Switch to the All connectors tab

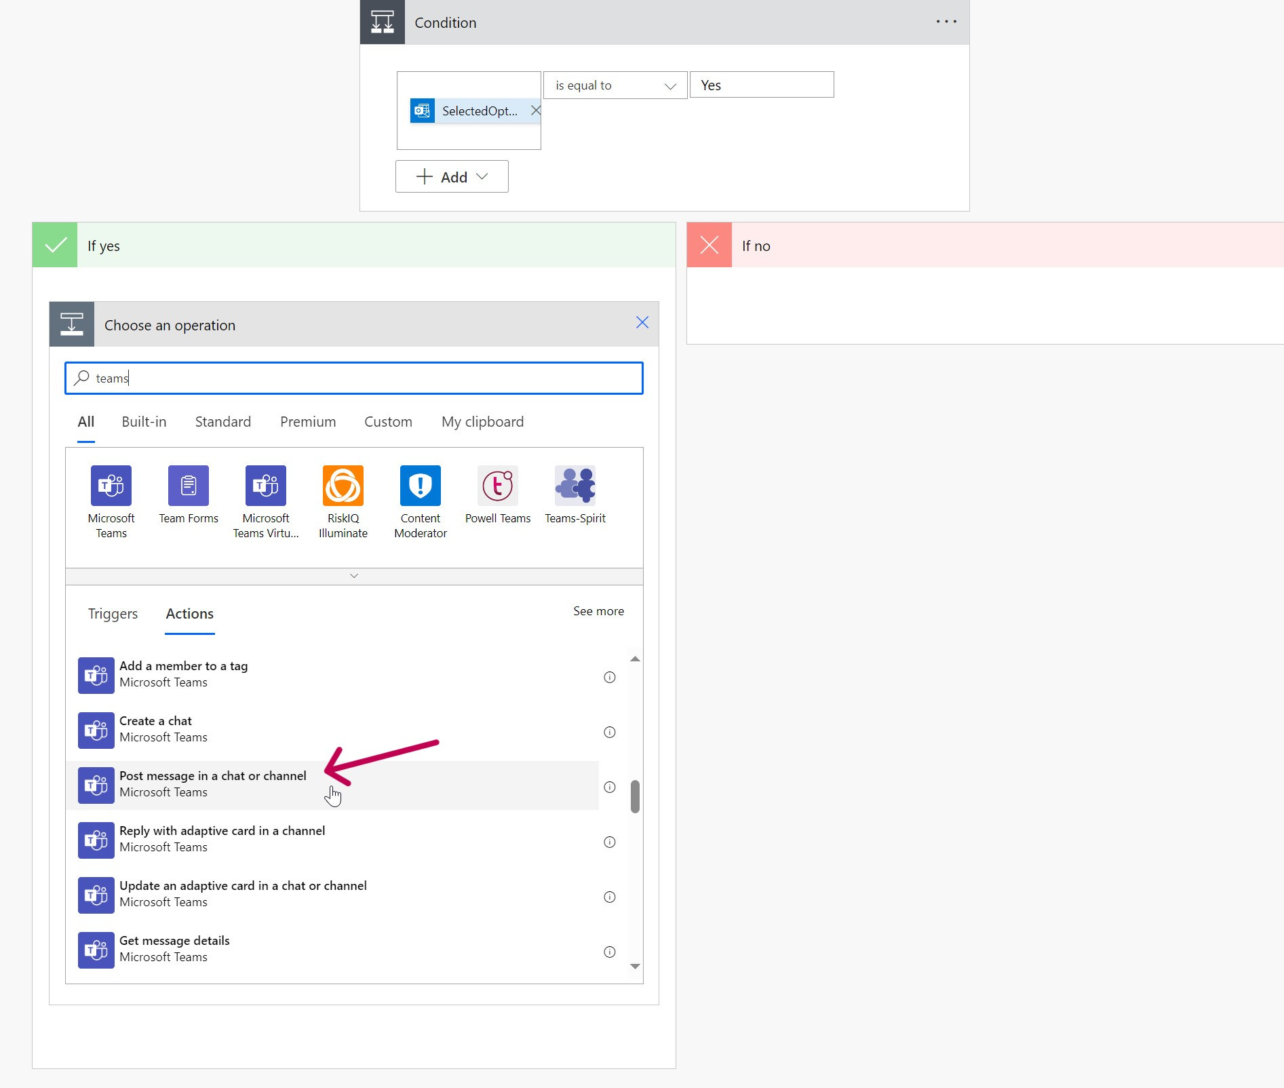pos(86,422)
